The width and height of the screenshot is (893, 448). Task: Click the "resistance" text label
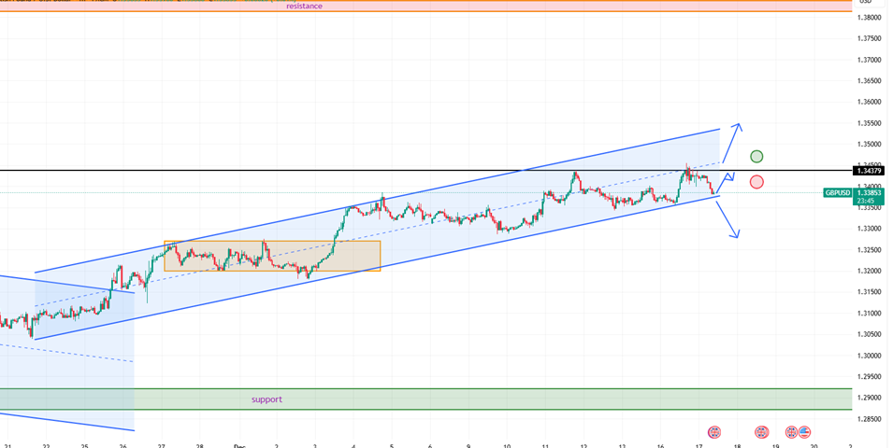(x=304, y=6)
